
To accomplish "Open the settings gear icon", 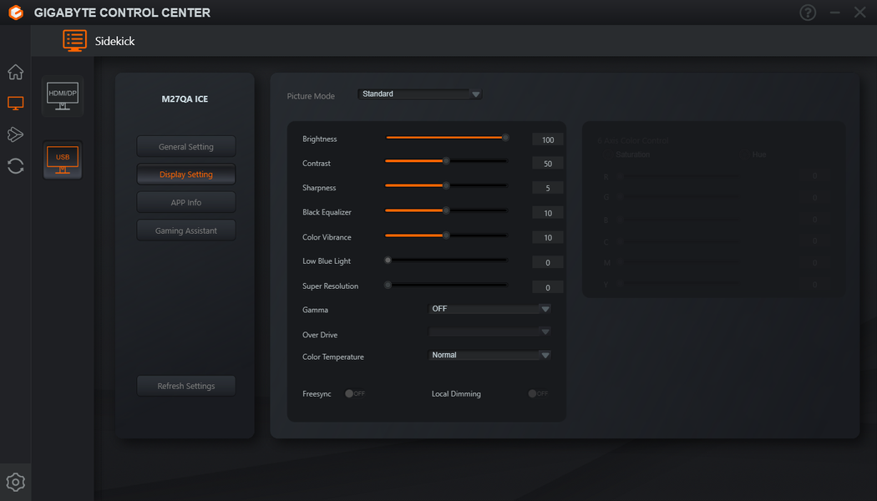I will click(x=16, y=482).
